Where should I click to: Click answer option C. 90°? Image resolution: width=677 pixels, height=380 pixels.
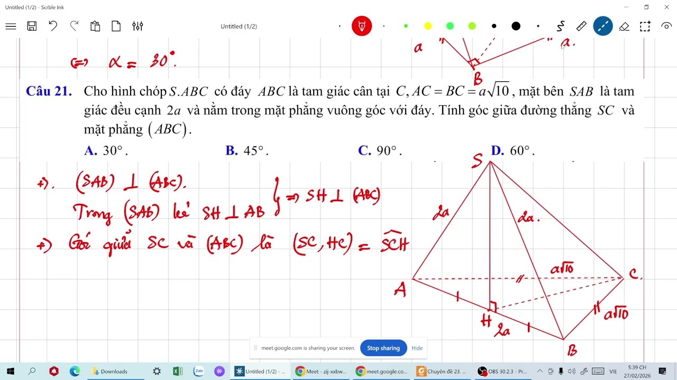click(x=380, y=151)
